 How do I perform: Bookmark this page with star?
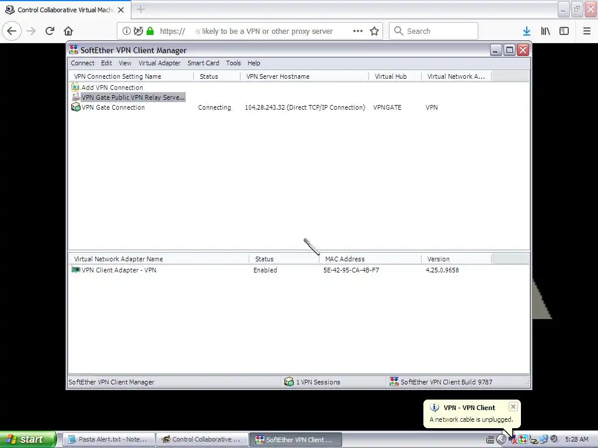374,31
